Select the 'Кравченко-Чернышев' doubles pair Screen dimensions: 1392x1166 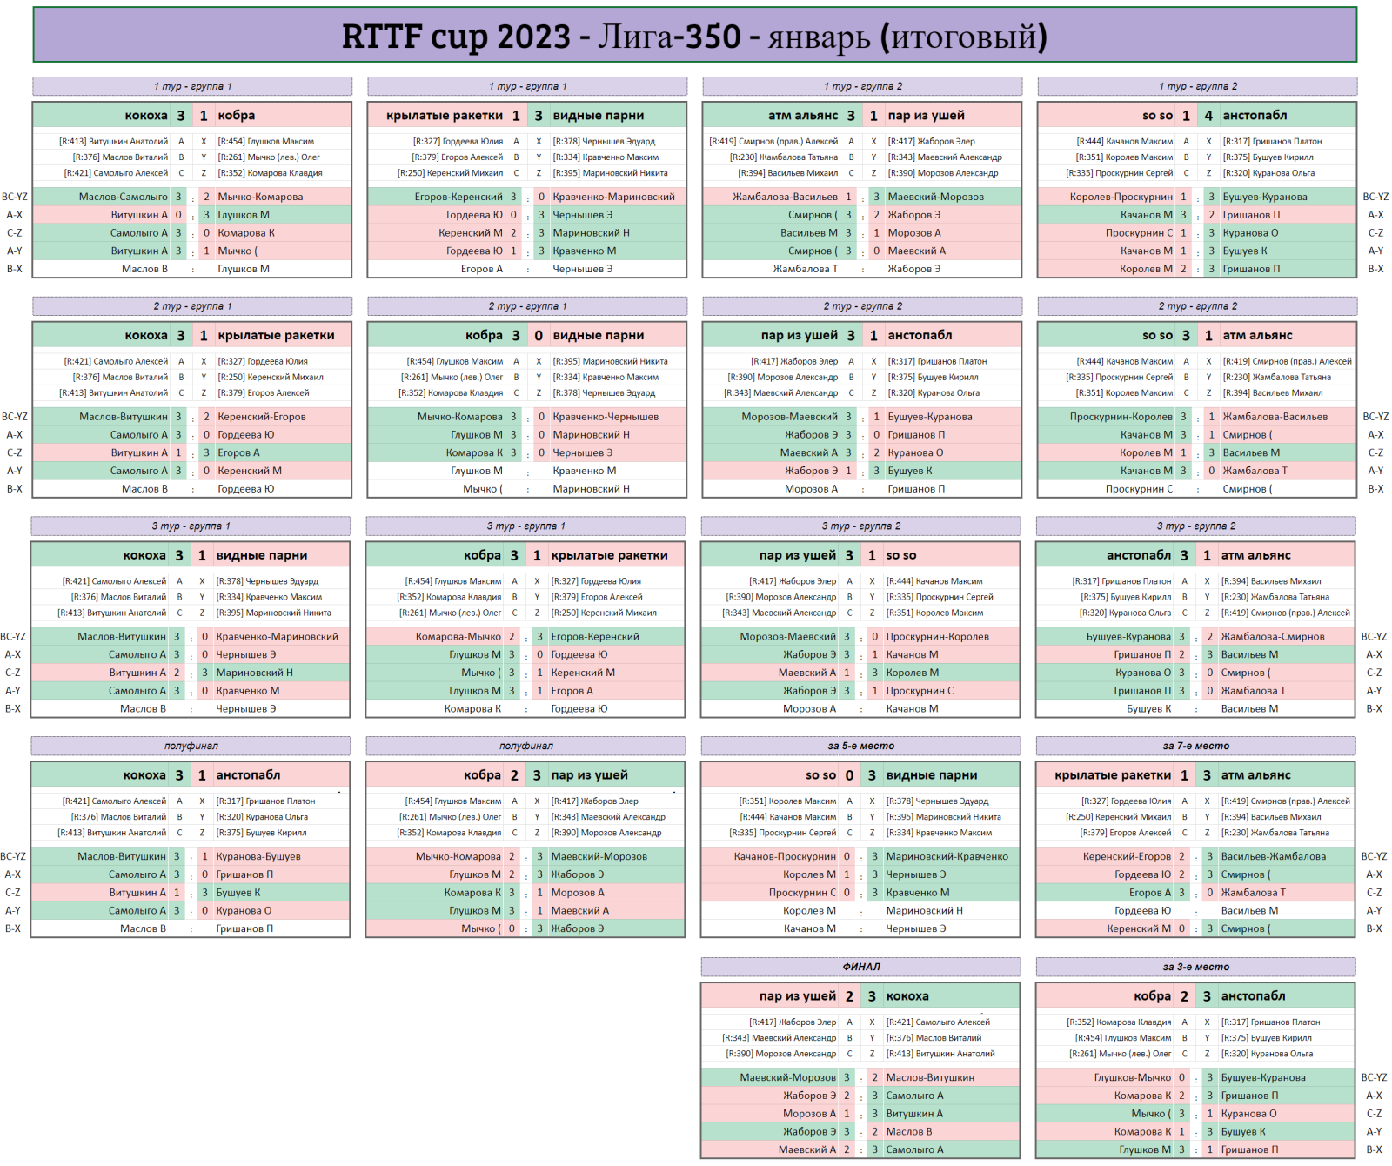(x=606, y=417)
